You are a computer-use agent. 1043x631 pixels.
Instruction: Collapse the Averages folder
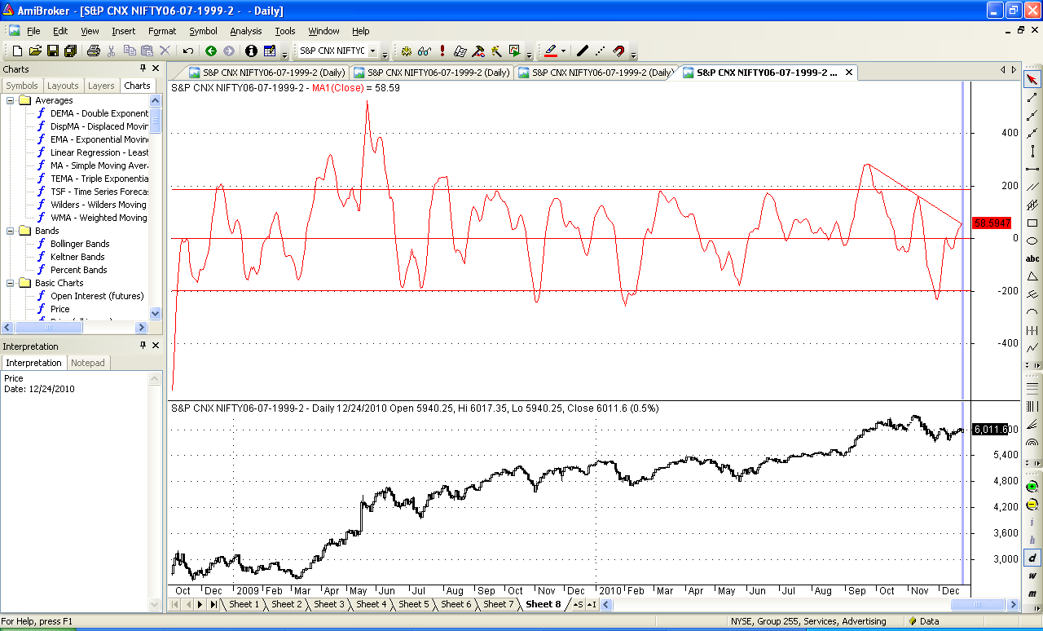point(11,100)
